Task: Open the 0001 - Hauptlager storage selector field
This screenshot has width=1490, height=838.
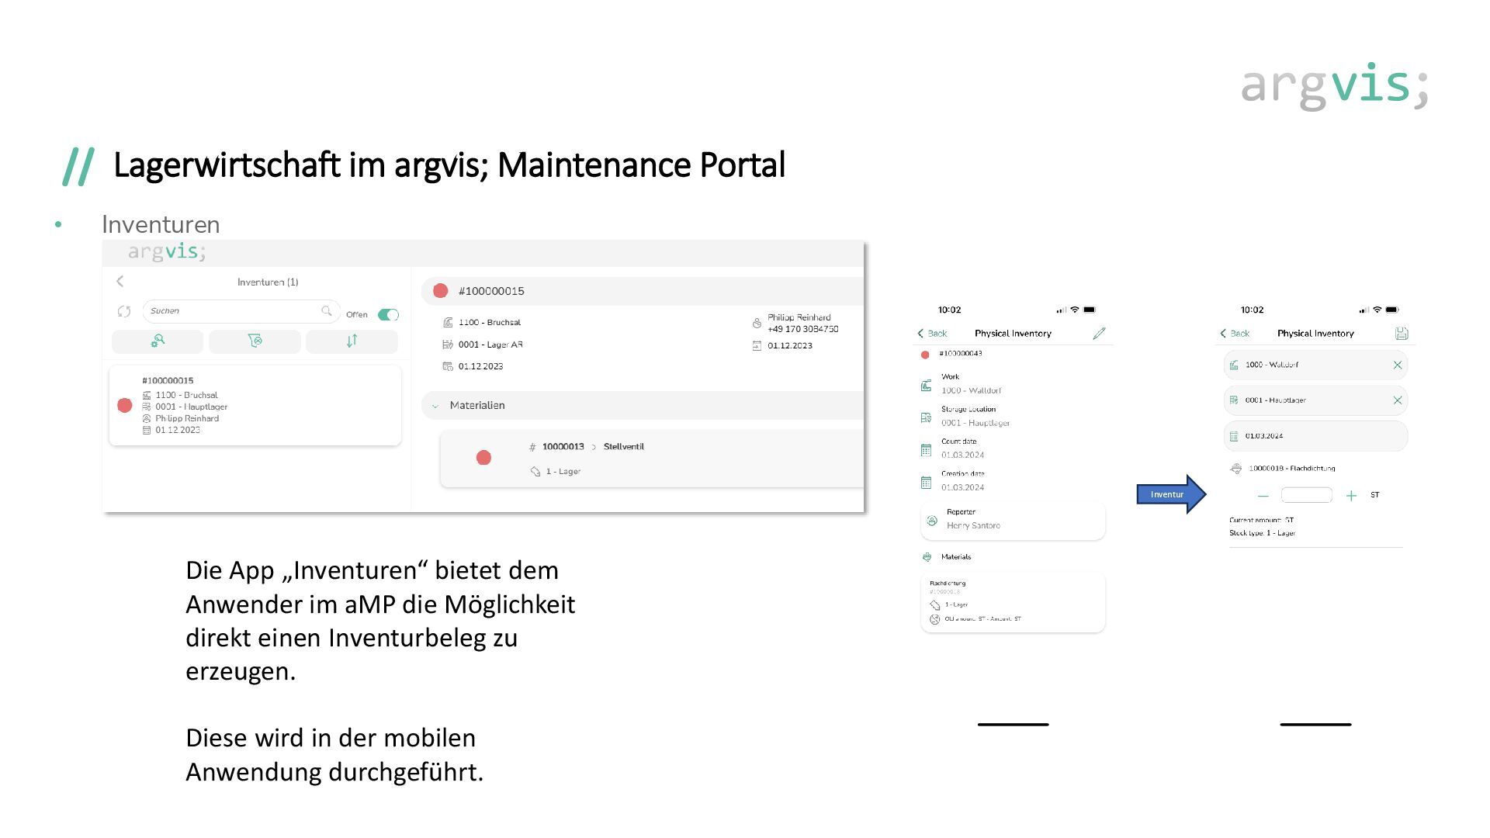Action: click(1315, 400)
